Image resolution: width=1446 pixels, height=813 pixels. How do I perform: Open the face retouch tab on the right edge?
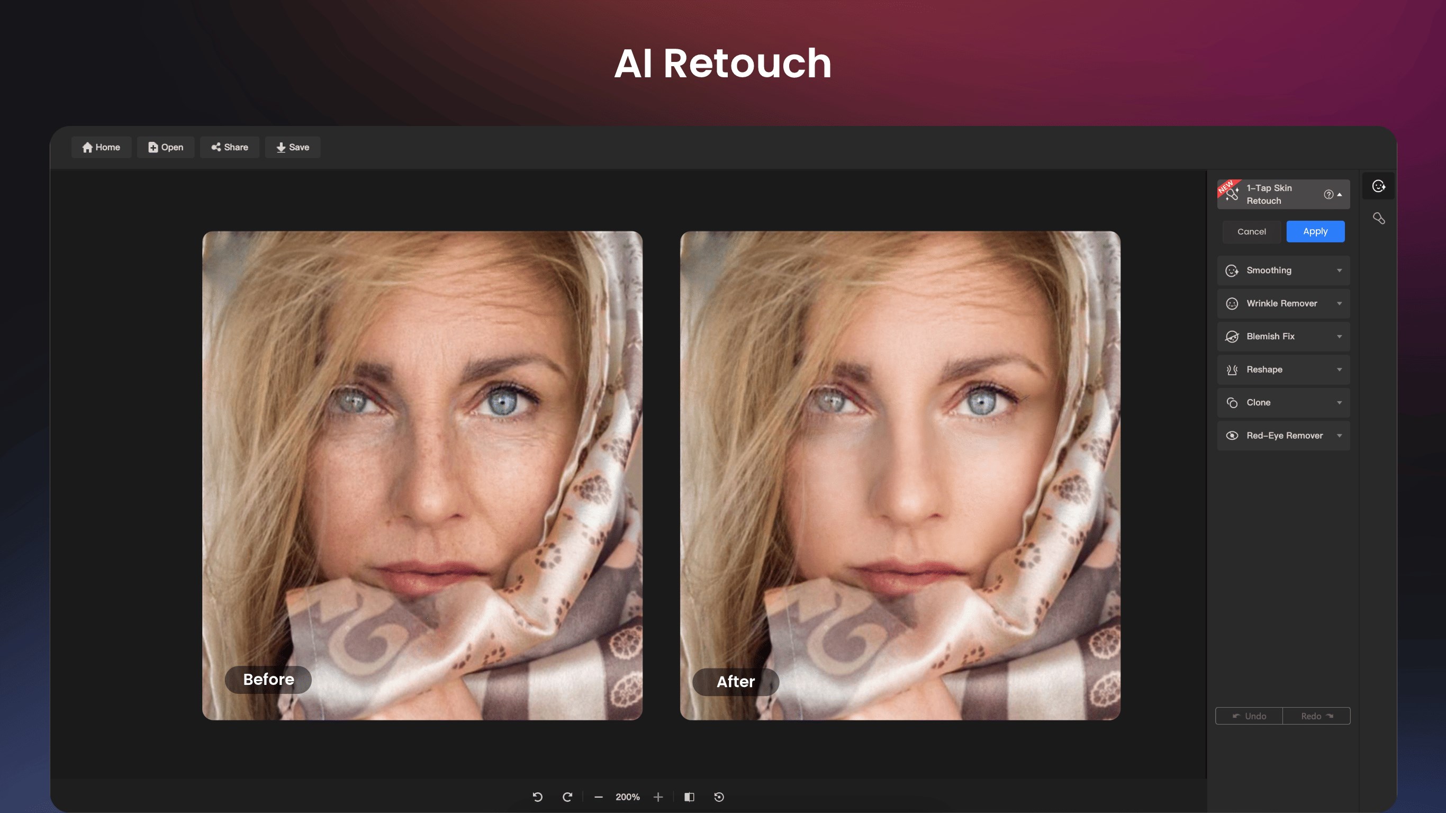click(x=1378, y=185)
